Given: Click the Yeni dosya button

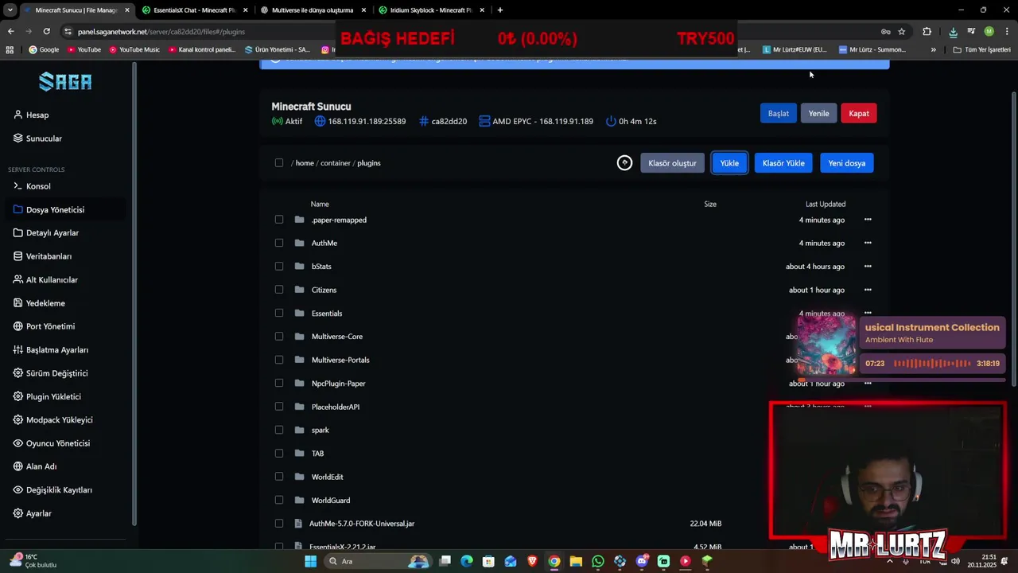Looking at the screenshot, I should [x=847, y=163].
